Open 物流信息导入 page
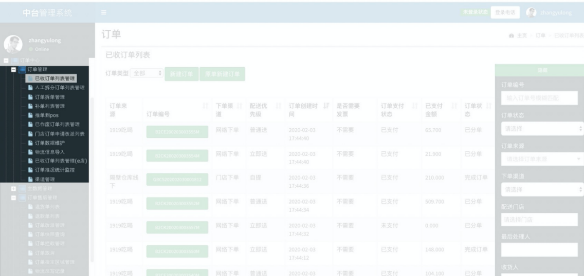 point(49,152)
